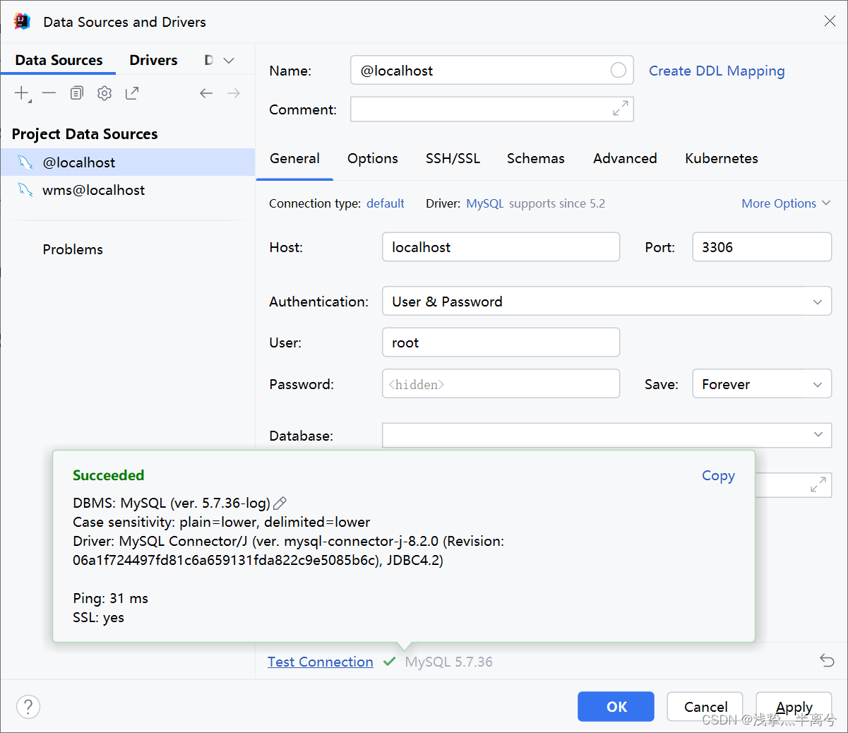This screenshot has height=733, width=848.
Task: Click the color circle in Name field
Action: (618, 70)
